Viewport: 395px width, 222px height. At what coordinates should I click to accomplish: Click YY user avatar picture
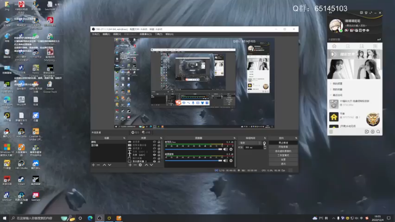(x=336, y=26)
